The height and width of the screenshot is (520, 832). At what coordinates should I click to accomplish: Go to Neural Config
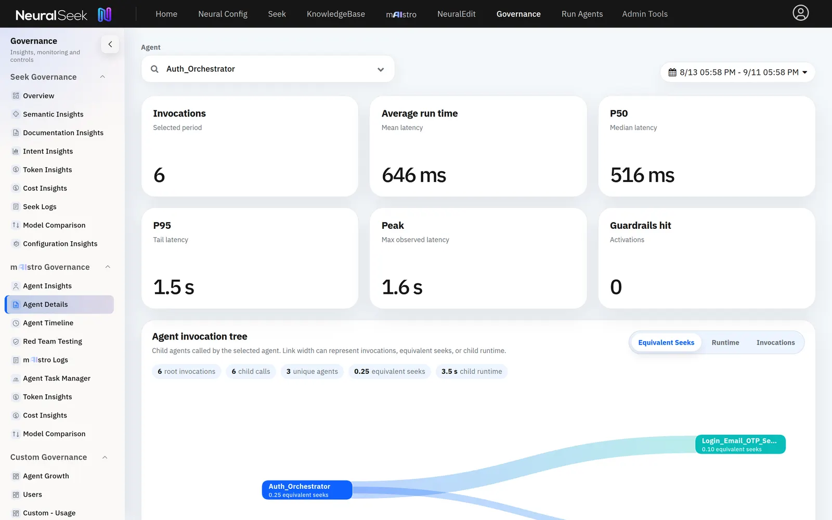[223, 14]
